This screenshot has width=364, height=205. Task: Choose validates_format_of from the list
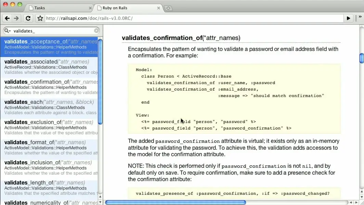pos(49,148)
